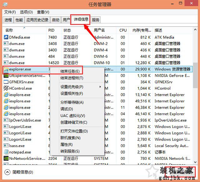This screenshot has width=200, height=182.
Task: Click the lsass.exe process icon
Action: (x=6, y=145)
